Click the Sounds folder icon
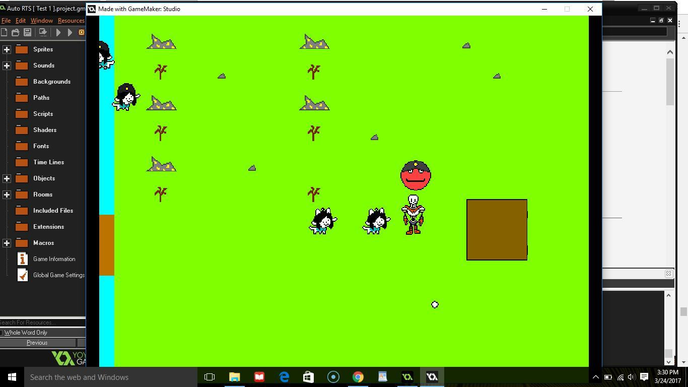The image size is (688, 387). 22,66
